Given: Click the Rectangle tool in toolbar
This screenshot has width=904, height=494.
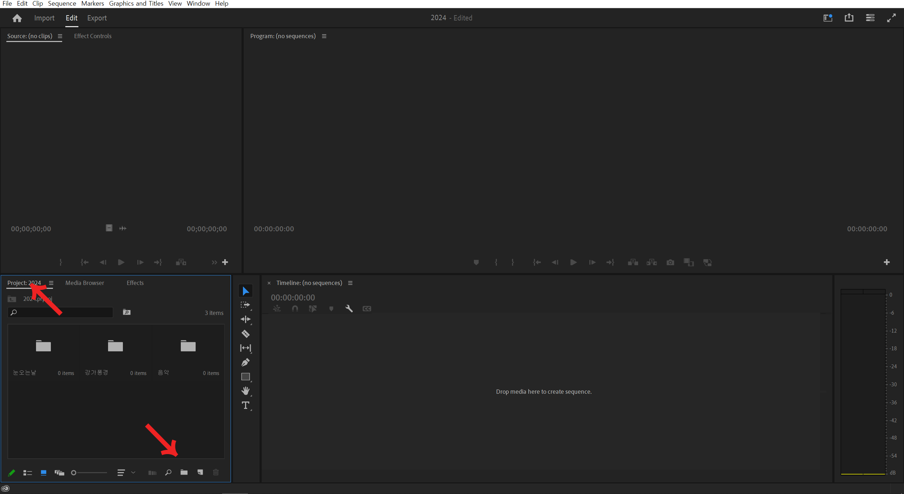Looking at the screenshot, I should tap(246, 377).
